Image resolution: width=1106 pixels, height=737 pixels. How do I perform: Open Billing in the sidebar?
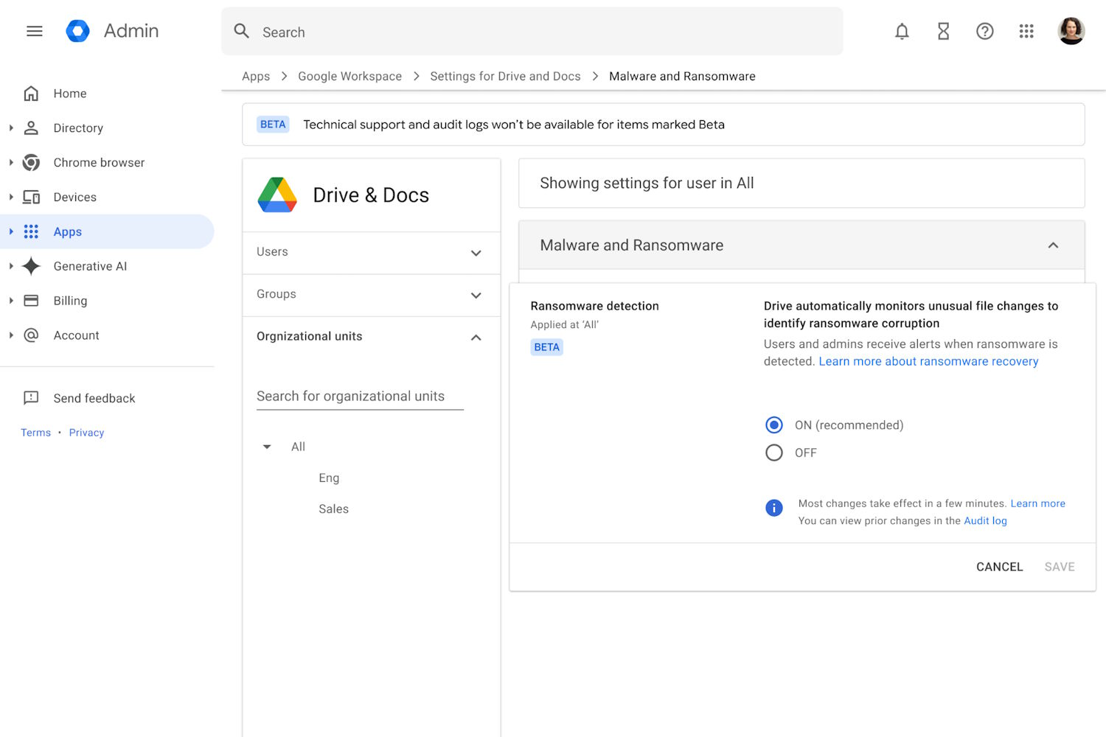click(x=70, y=301)
